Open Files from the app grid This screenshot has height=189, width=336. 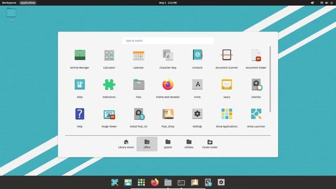139,88
